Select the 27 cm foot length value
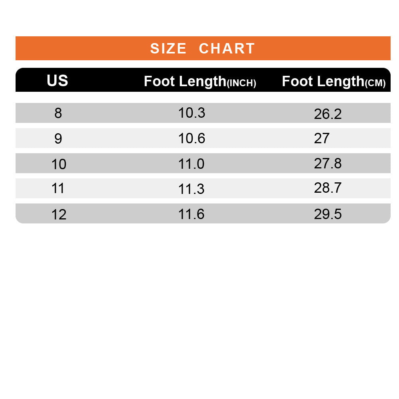Viewport: 399px width, 399px height. [322, 138]
